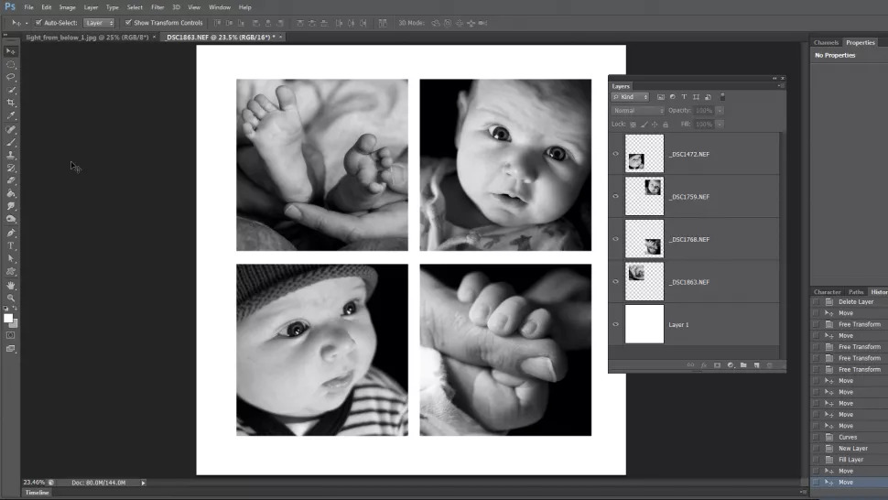
Task: Select the Path Selection tool
Action: (11, 259)
